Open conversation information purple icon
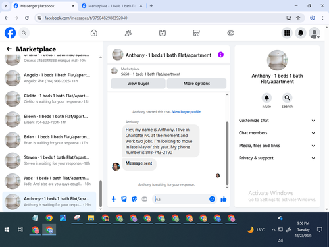Screen dimensions: 329x247 220,55
